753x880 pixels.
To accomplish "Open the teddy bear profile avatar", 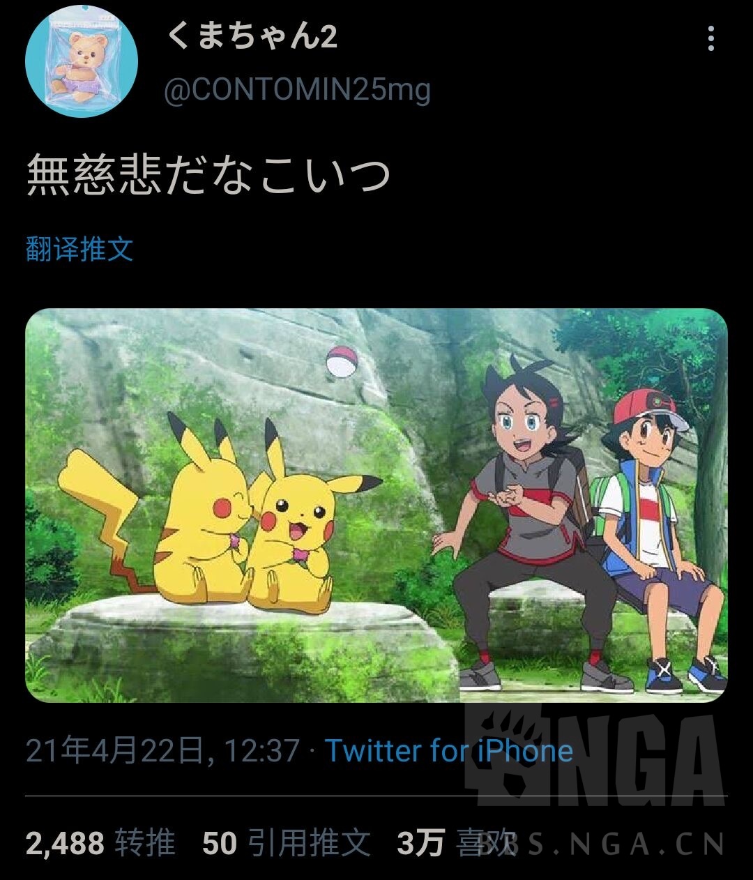I will 82,61.
